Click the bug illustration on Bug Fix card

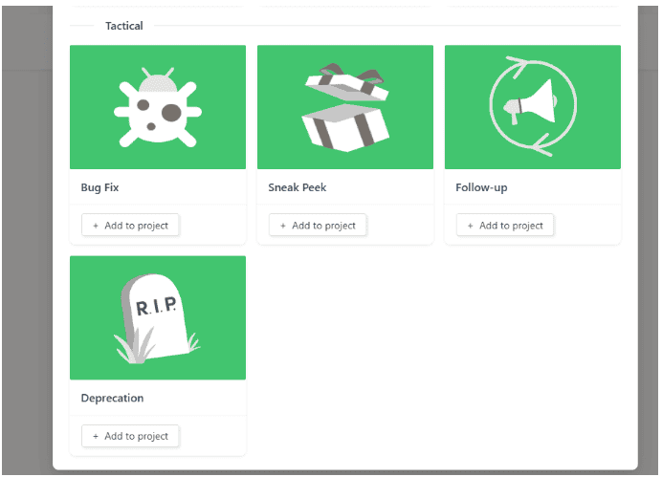pos(158,107)
